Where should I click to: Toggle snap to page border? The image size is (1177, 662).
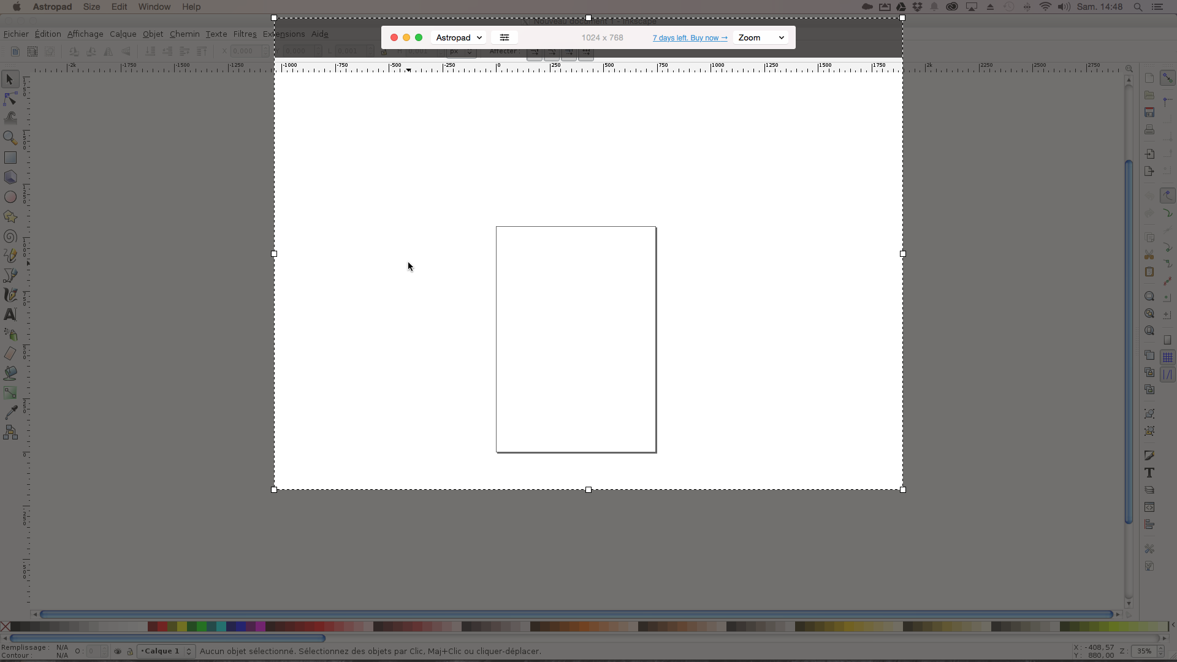(x=1168, y=340)
